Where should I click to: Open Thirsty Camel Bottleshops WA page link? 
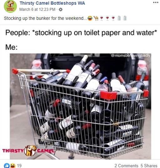[x=52, y=3]
